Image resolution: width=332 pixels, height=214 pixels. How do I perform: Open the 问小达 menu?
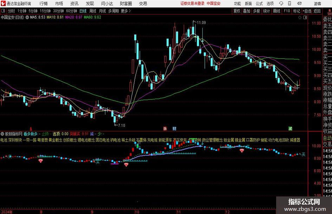coord(107,4)
